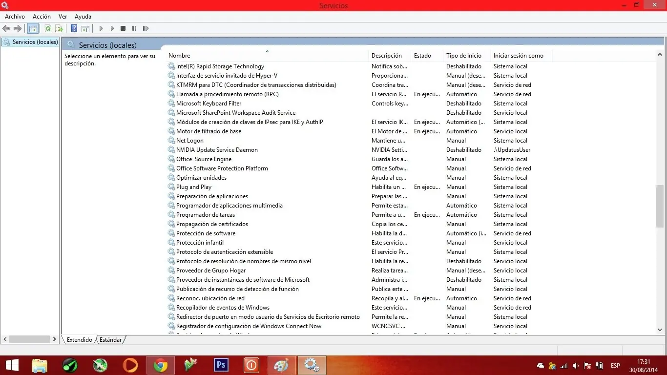The image size is (667, 375).
Task: Open the Windows Start button
Action: click(x=12, y=365)
